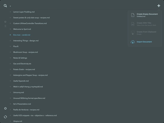Open the dropdown arrow beside search

pyautogui.click(x=10, y=6)
